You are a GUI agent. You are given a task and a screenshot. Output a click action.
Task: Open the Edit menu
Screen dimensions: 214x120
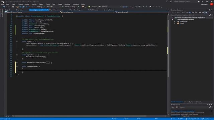click(x=8, y=4)
